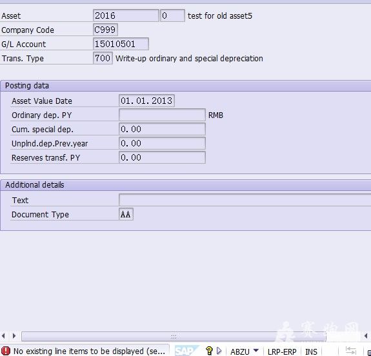This screenshot has height=356, width=371.
Task: Click the Ordinary dep. PY input field
Action: click(162, 115)
